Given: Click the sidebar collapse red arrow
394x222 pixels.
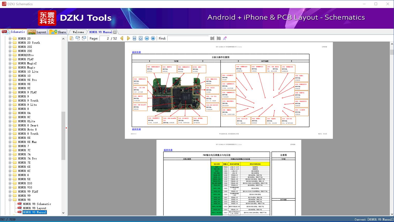Looking at the screenshot, I should coord(67,128).
